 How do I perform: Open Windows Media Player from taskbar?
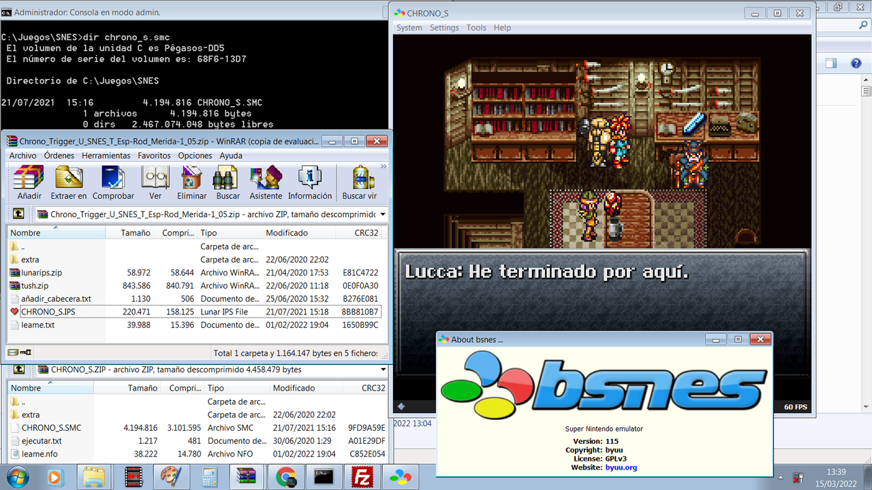56,477
